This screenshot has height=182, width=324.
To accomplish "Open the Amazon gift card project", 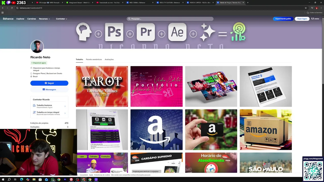I will (211, 130).
